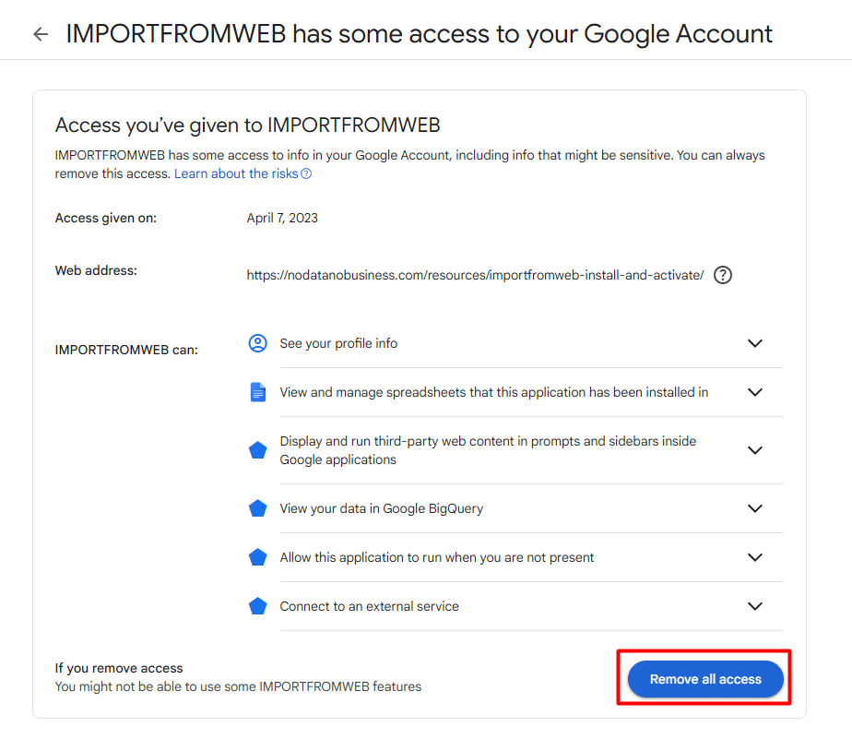The width and height of the screenshot is (852, 739).
Task: Click the nodatanobusiness.com web address text
Action: (x=475, y=275)
